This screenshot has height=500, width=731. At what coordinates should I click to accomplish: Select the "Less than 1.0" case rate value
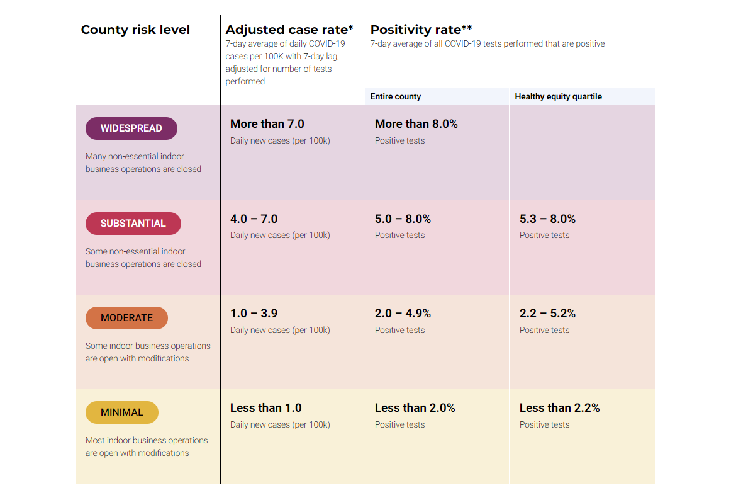(265, 408)
